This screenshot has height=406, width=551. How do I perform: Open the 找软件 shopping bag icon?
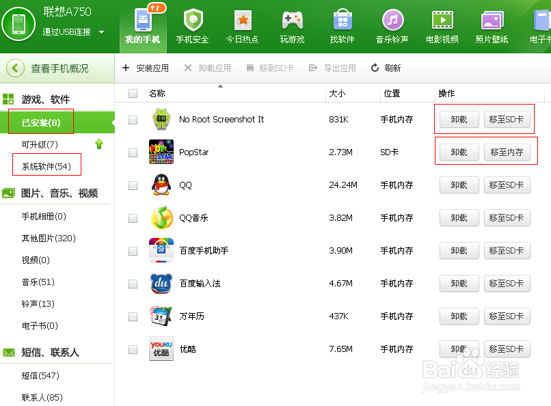tap(342, 20)
